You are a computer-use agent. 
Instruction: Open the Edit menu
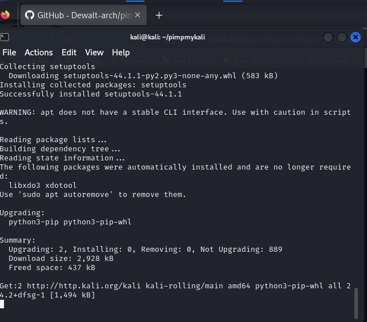(x=69, y=53)
